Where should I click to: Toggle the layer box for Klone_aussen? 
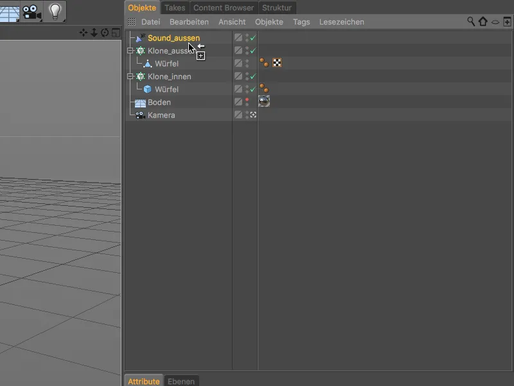[x=238, y=50]
